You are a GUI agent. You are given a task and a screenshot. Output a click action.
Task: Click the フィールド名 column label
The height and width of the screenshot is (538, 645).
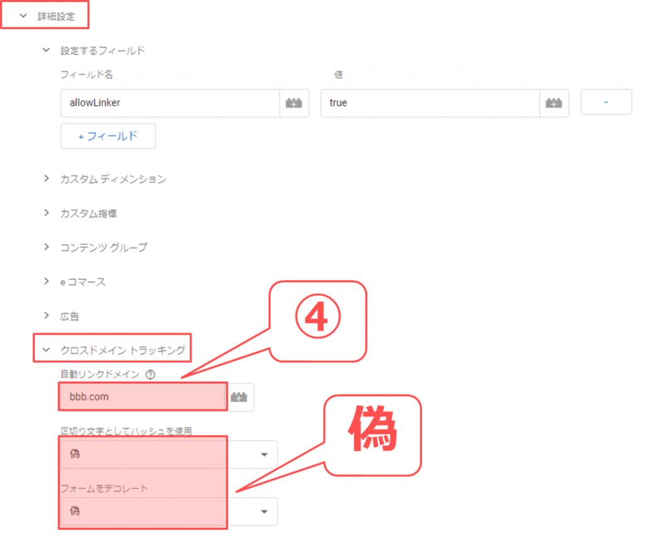86,75
